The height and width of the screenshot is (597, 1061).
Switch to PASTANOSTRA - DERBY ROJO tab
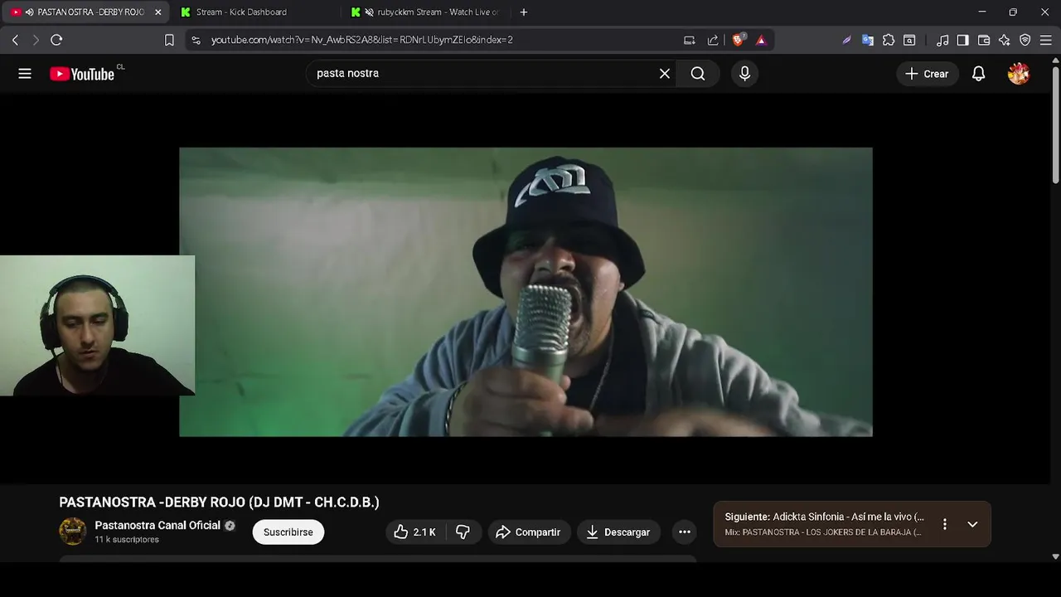point(86,12)
